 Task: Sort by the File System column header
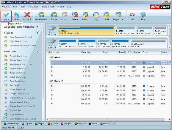click(x=134, y=52)
